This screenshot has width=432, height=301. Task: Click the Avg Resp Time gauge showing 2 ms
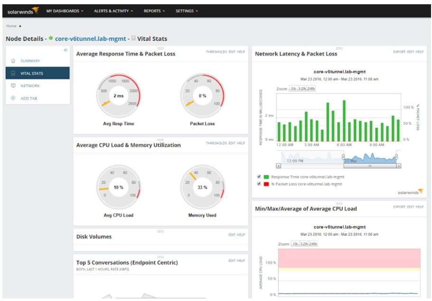(x=119, y=95)
